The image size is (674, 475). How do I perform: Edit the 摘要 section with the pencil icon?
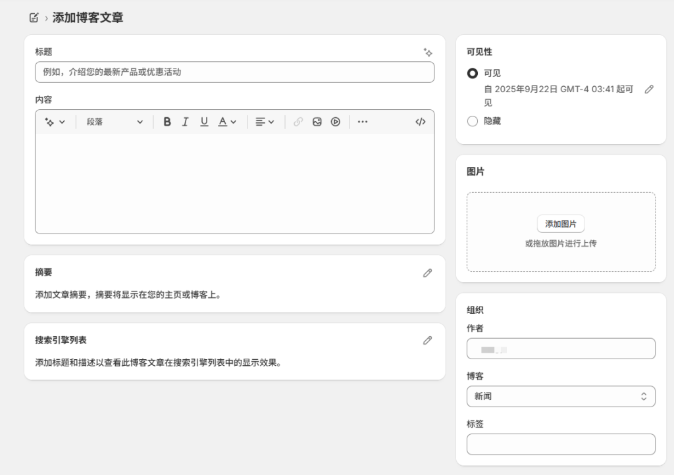427,272
